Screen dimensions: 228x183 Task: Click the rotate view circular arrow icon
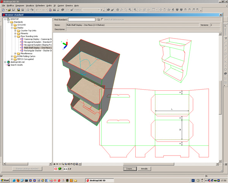[x=165, y=10]
